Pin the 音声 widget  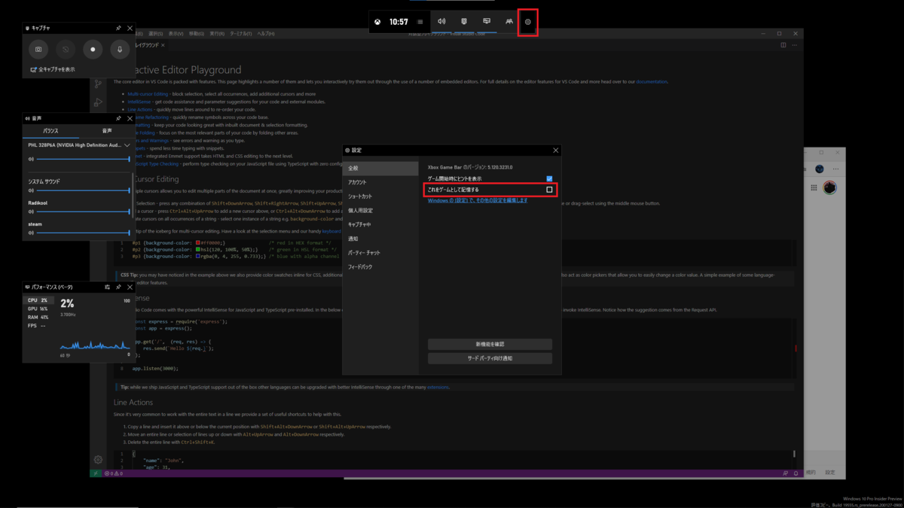coord(118,118)
